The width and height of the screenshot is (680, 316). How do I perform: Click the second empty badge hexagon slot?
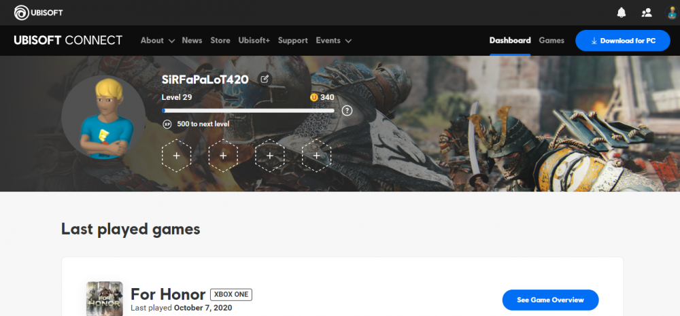pyautogui.click(x=223, y=156)
